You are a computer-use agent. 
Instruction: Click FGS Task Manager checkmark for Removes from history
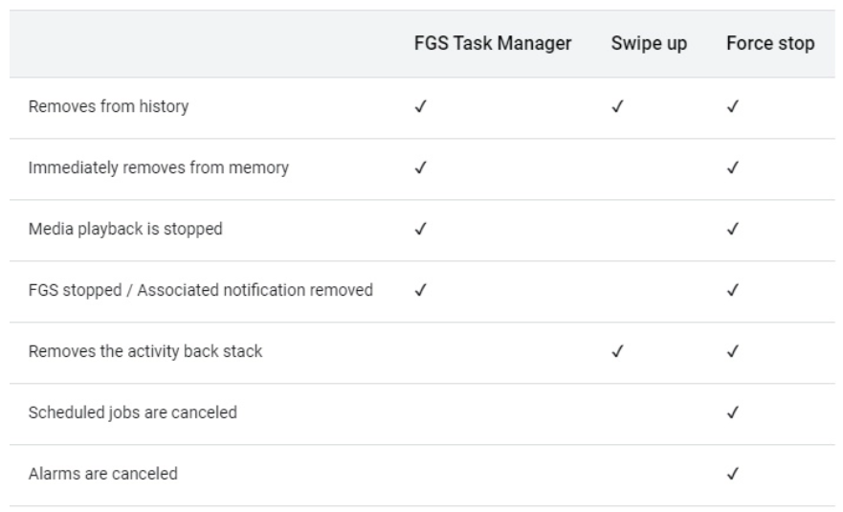[419, 107]
